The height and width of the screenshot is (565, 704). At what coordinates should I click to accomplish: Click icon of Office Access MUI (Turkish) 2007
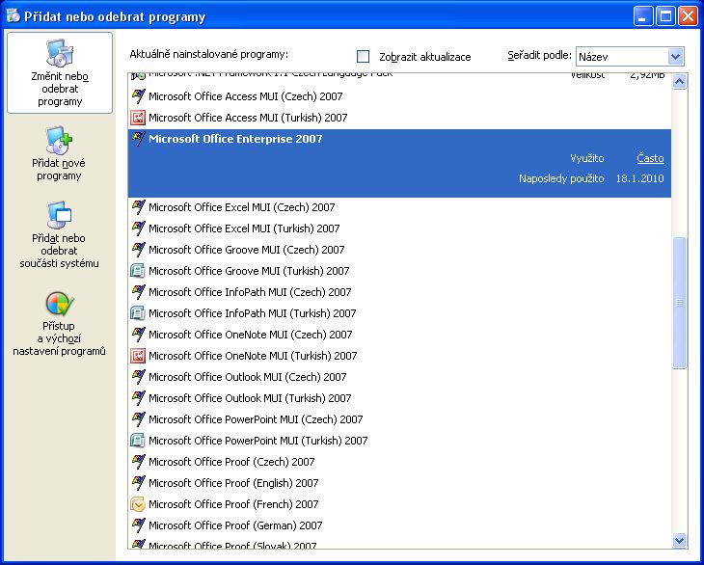tap(138, 118)
